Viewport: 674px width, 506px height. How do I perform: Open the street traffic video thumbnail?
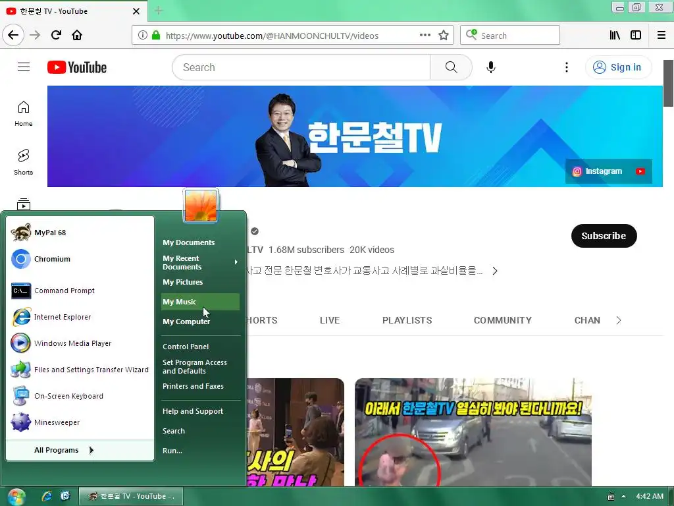(473, 432)
